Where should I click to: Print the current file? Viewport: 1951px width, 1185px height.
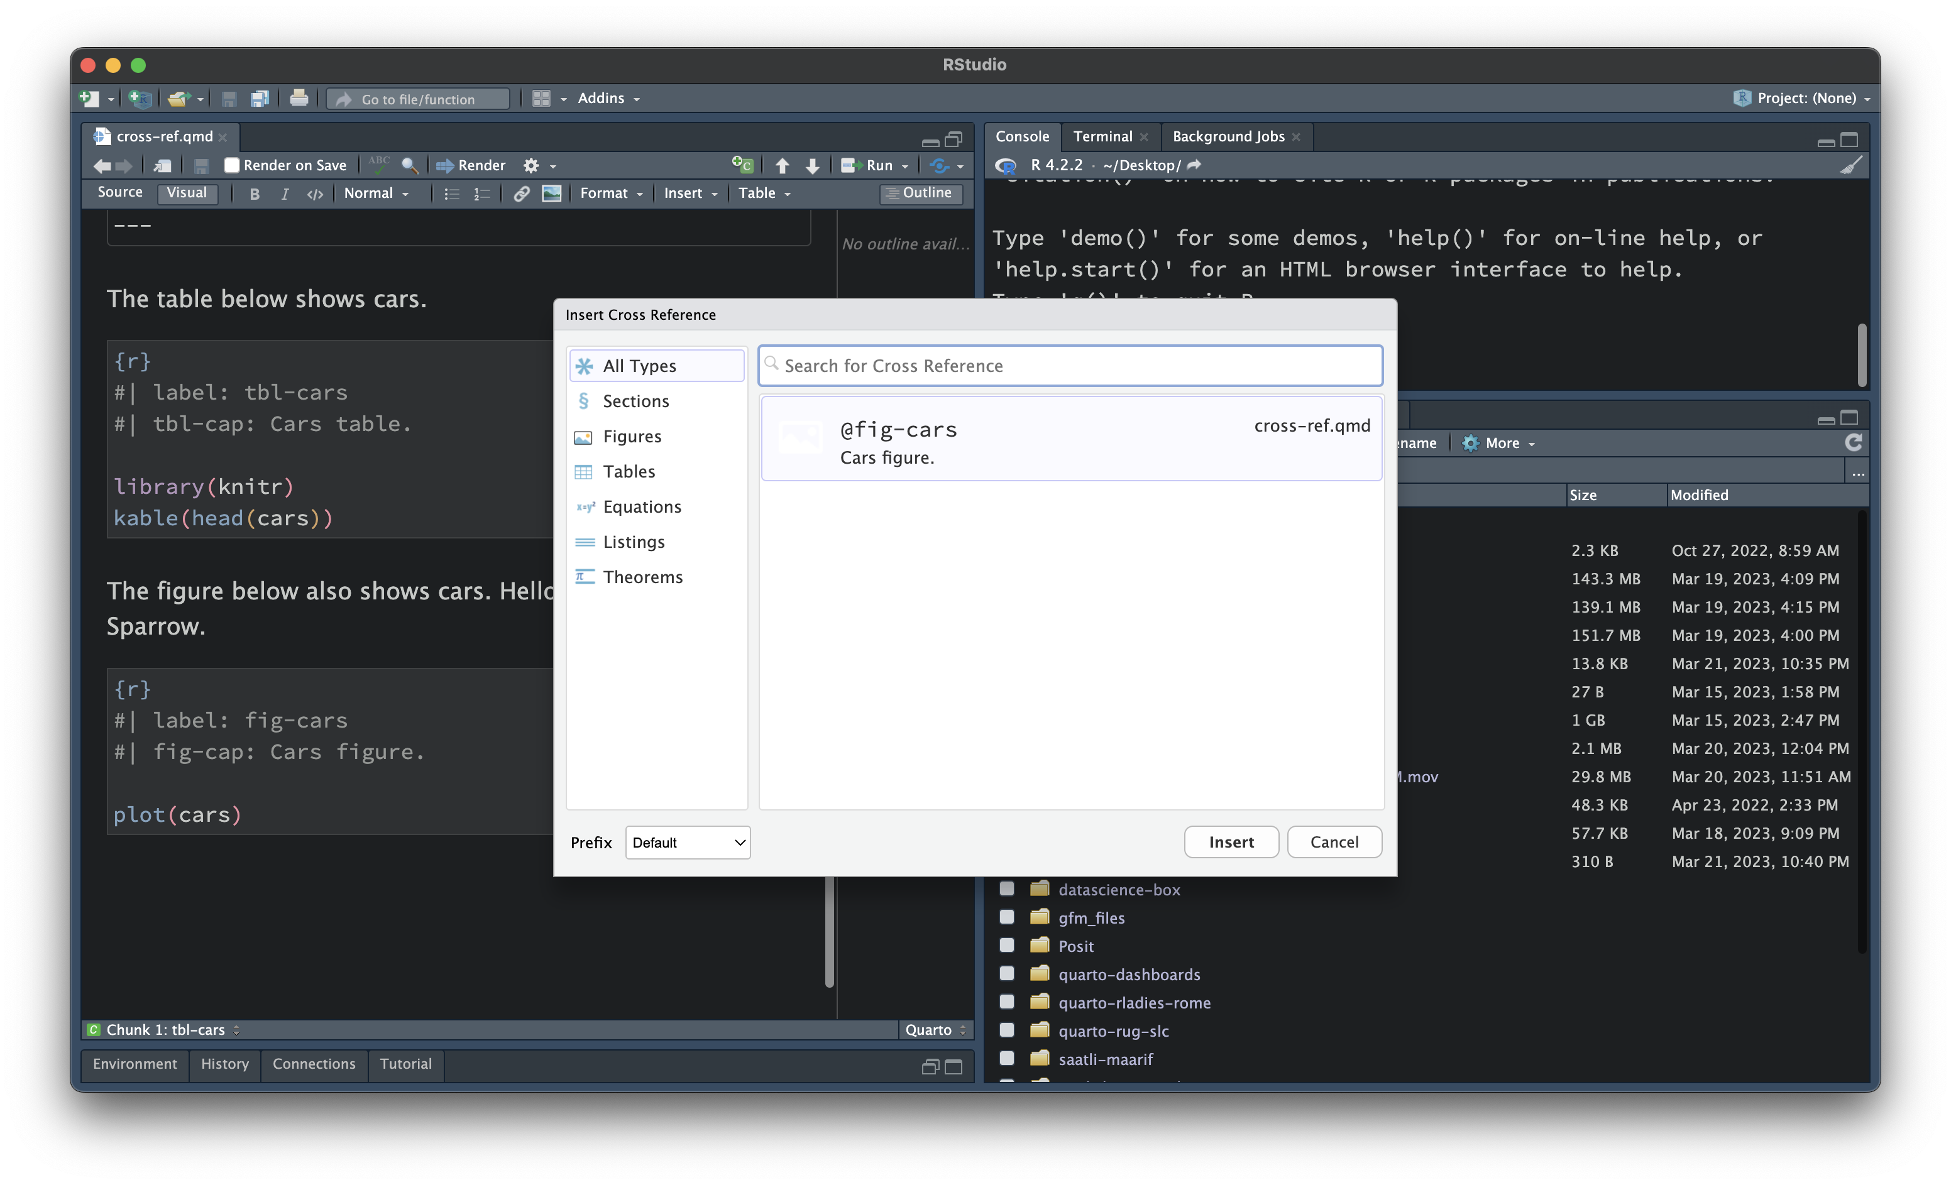pyautogui.click(x=299, y=98)
